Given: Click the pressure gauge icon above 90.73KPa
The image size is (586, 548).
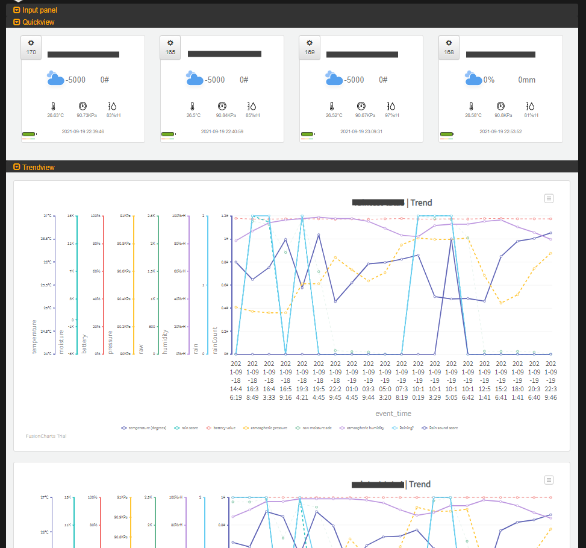Looking at the screenshot, I should 83,106.
